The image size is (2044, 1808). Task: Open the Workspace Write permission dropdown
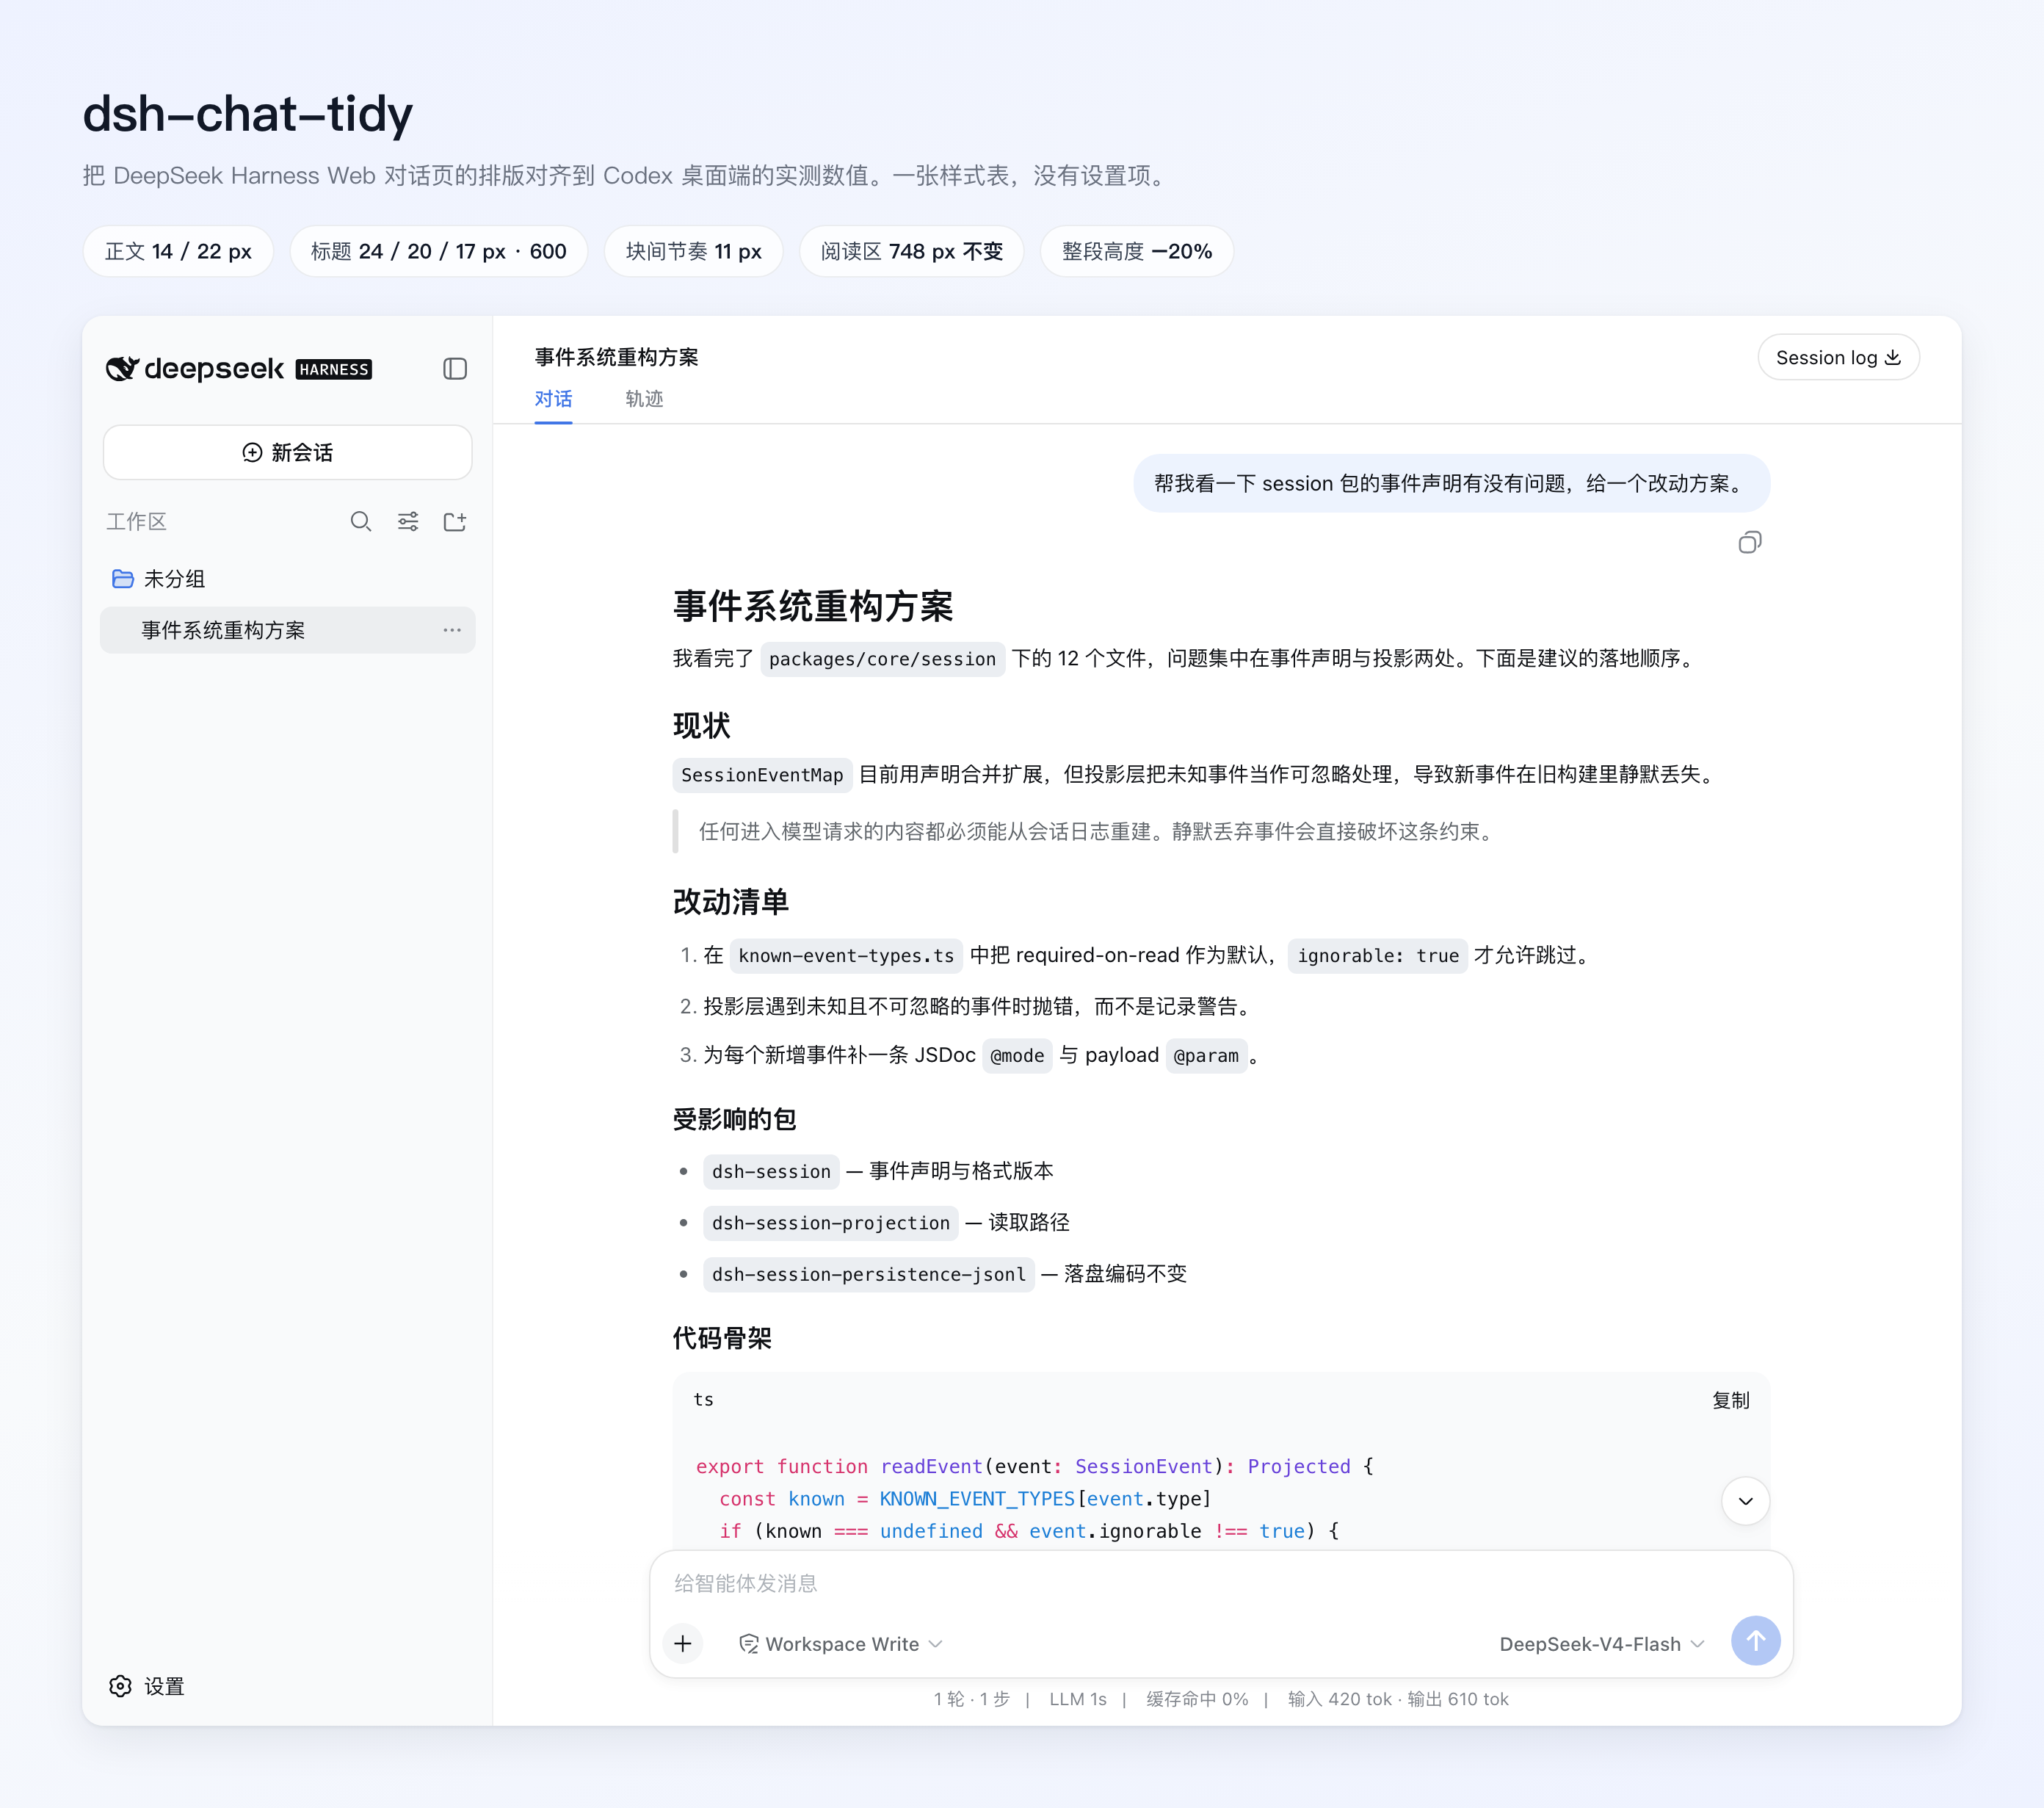coord(841,1644)
